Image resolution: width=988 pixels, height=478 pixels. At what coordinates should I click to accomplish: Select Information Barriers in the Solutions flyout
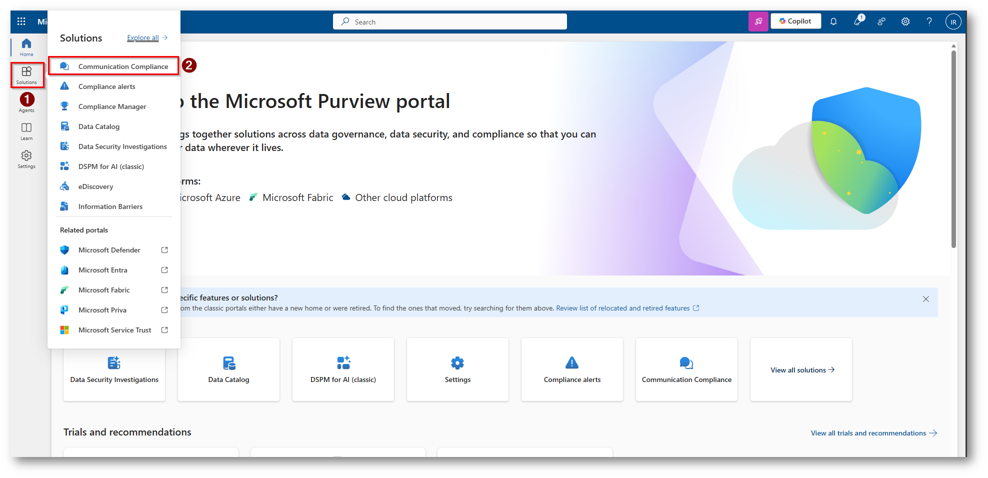[114, 206]
